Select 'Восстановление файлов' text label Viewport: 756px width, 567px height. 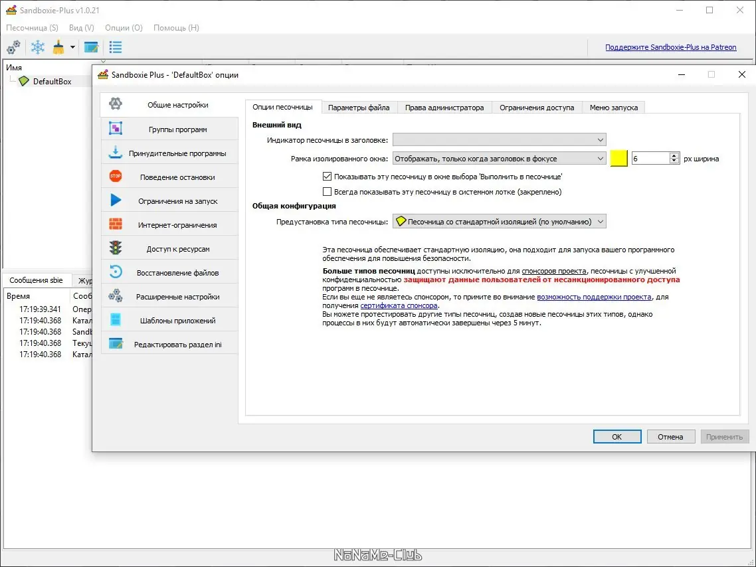(177, 273)
